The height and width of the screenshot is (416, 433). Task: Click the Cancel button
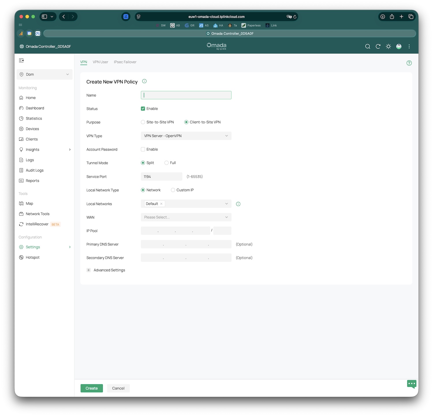[x=118, y=388]
